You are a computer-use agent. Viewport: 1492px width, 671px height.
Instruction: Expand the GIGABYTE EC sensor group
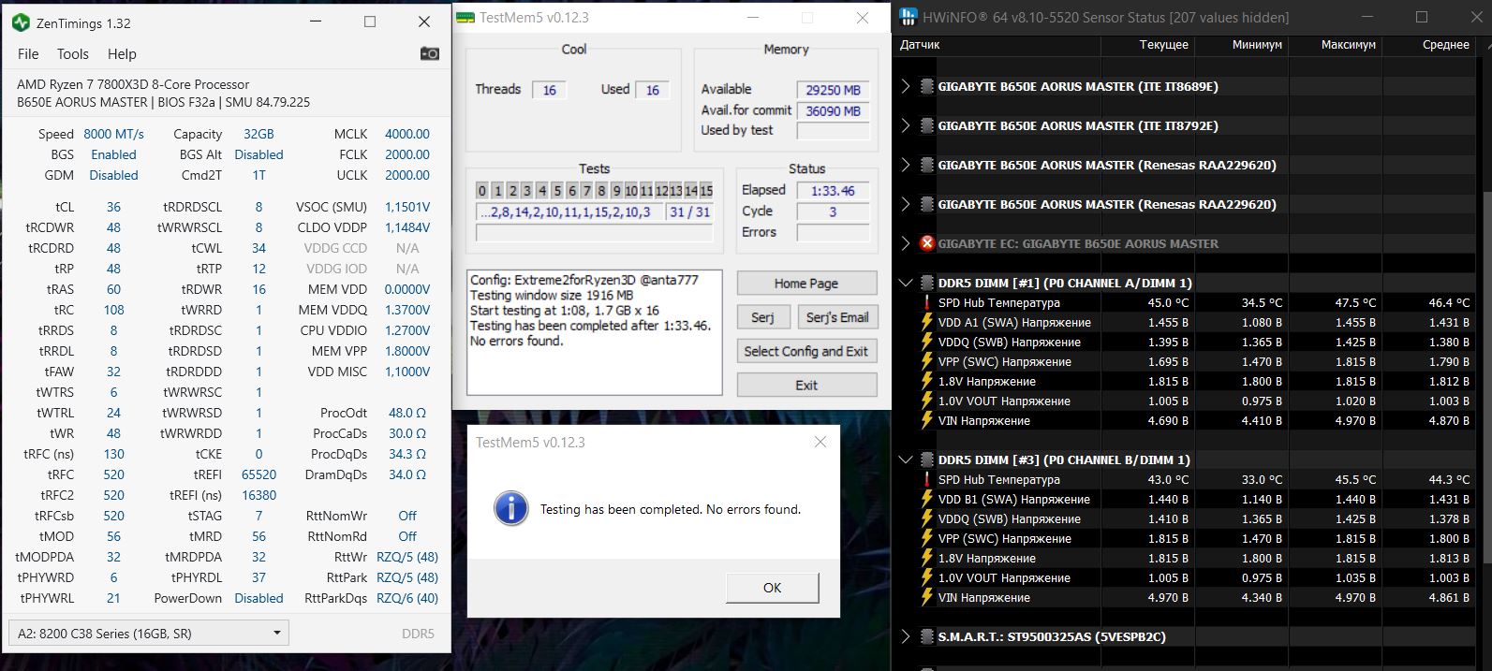click(906, 243)
